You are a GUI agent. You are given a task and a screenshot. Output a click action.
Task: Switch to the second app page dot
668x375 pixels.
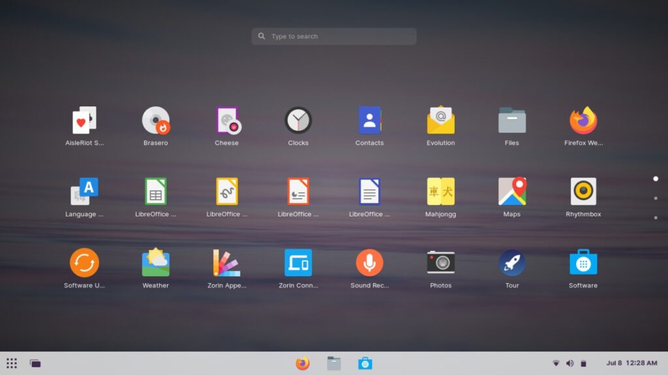(x=656, y=198)
